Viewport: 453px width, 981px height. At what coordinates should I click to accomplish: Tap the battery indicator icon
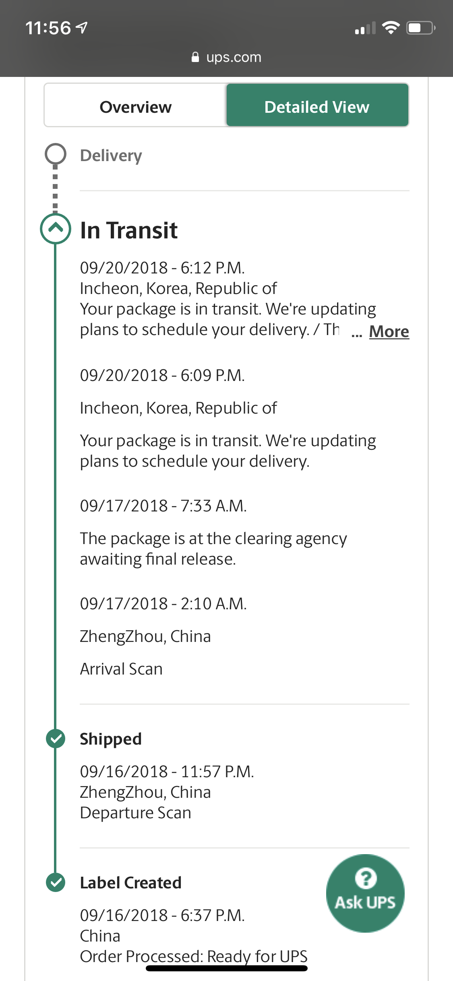421,28
